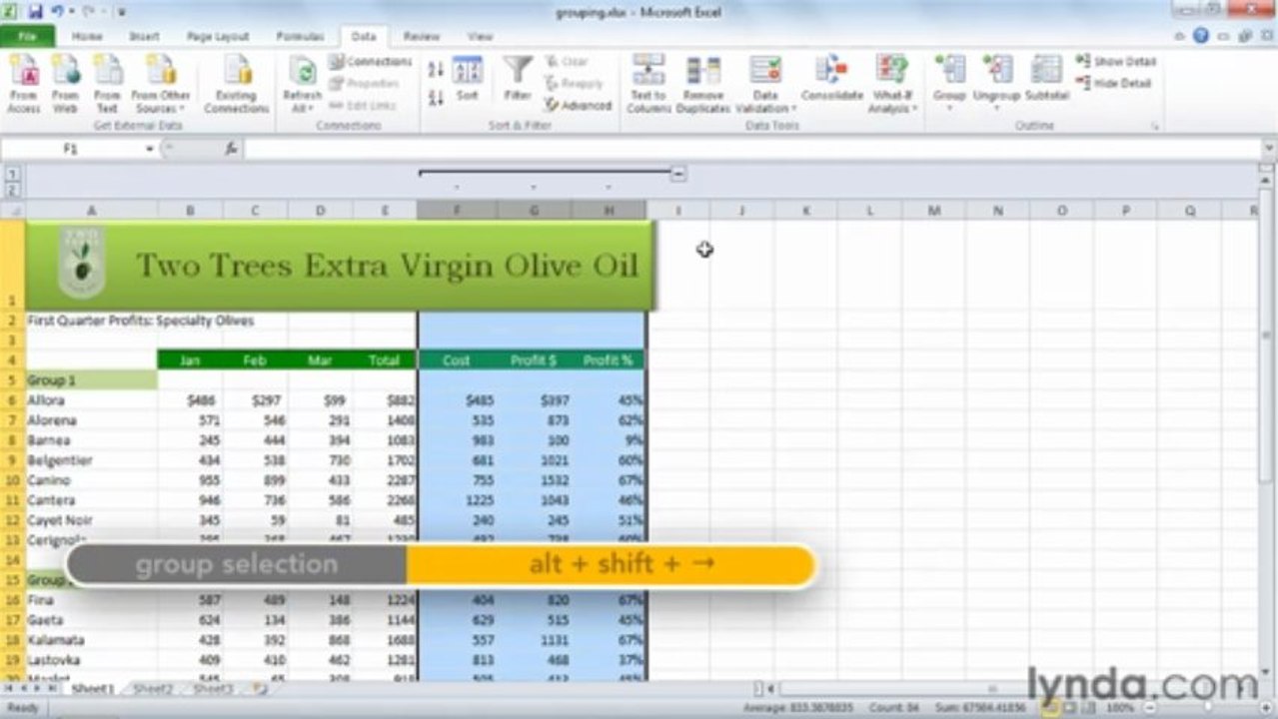
Task: Sort ascending A to Z
Action: click(x=436, y=69)
